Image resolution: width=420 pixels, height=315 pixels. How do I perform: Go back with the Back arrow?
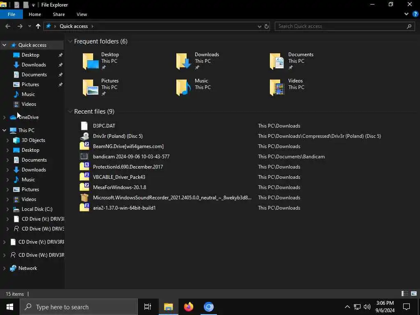(x=8, y=26)
